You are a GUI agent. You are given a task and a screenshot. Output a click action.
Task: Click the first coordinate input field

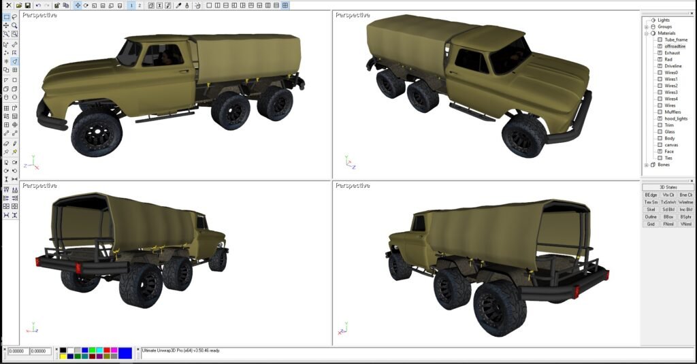pyautogui.click(x=18, y=351)
